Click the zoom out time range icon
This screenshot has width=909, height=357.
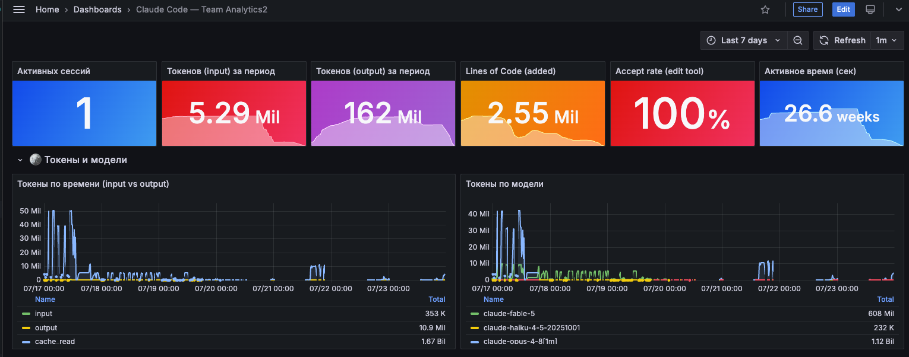coord(798,40)
